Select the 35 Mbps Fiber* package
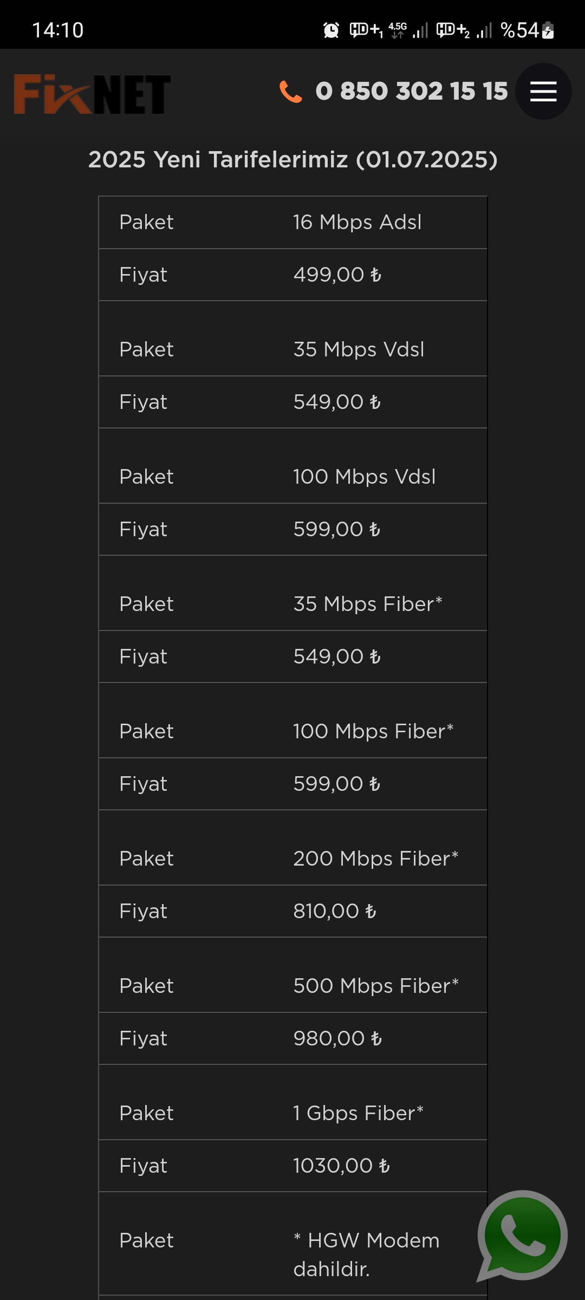585x1300 pixels. coord(368,604)
